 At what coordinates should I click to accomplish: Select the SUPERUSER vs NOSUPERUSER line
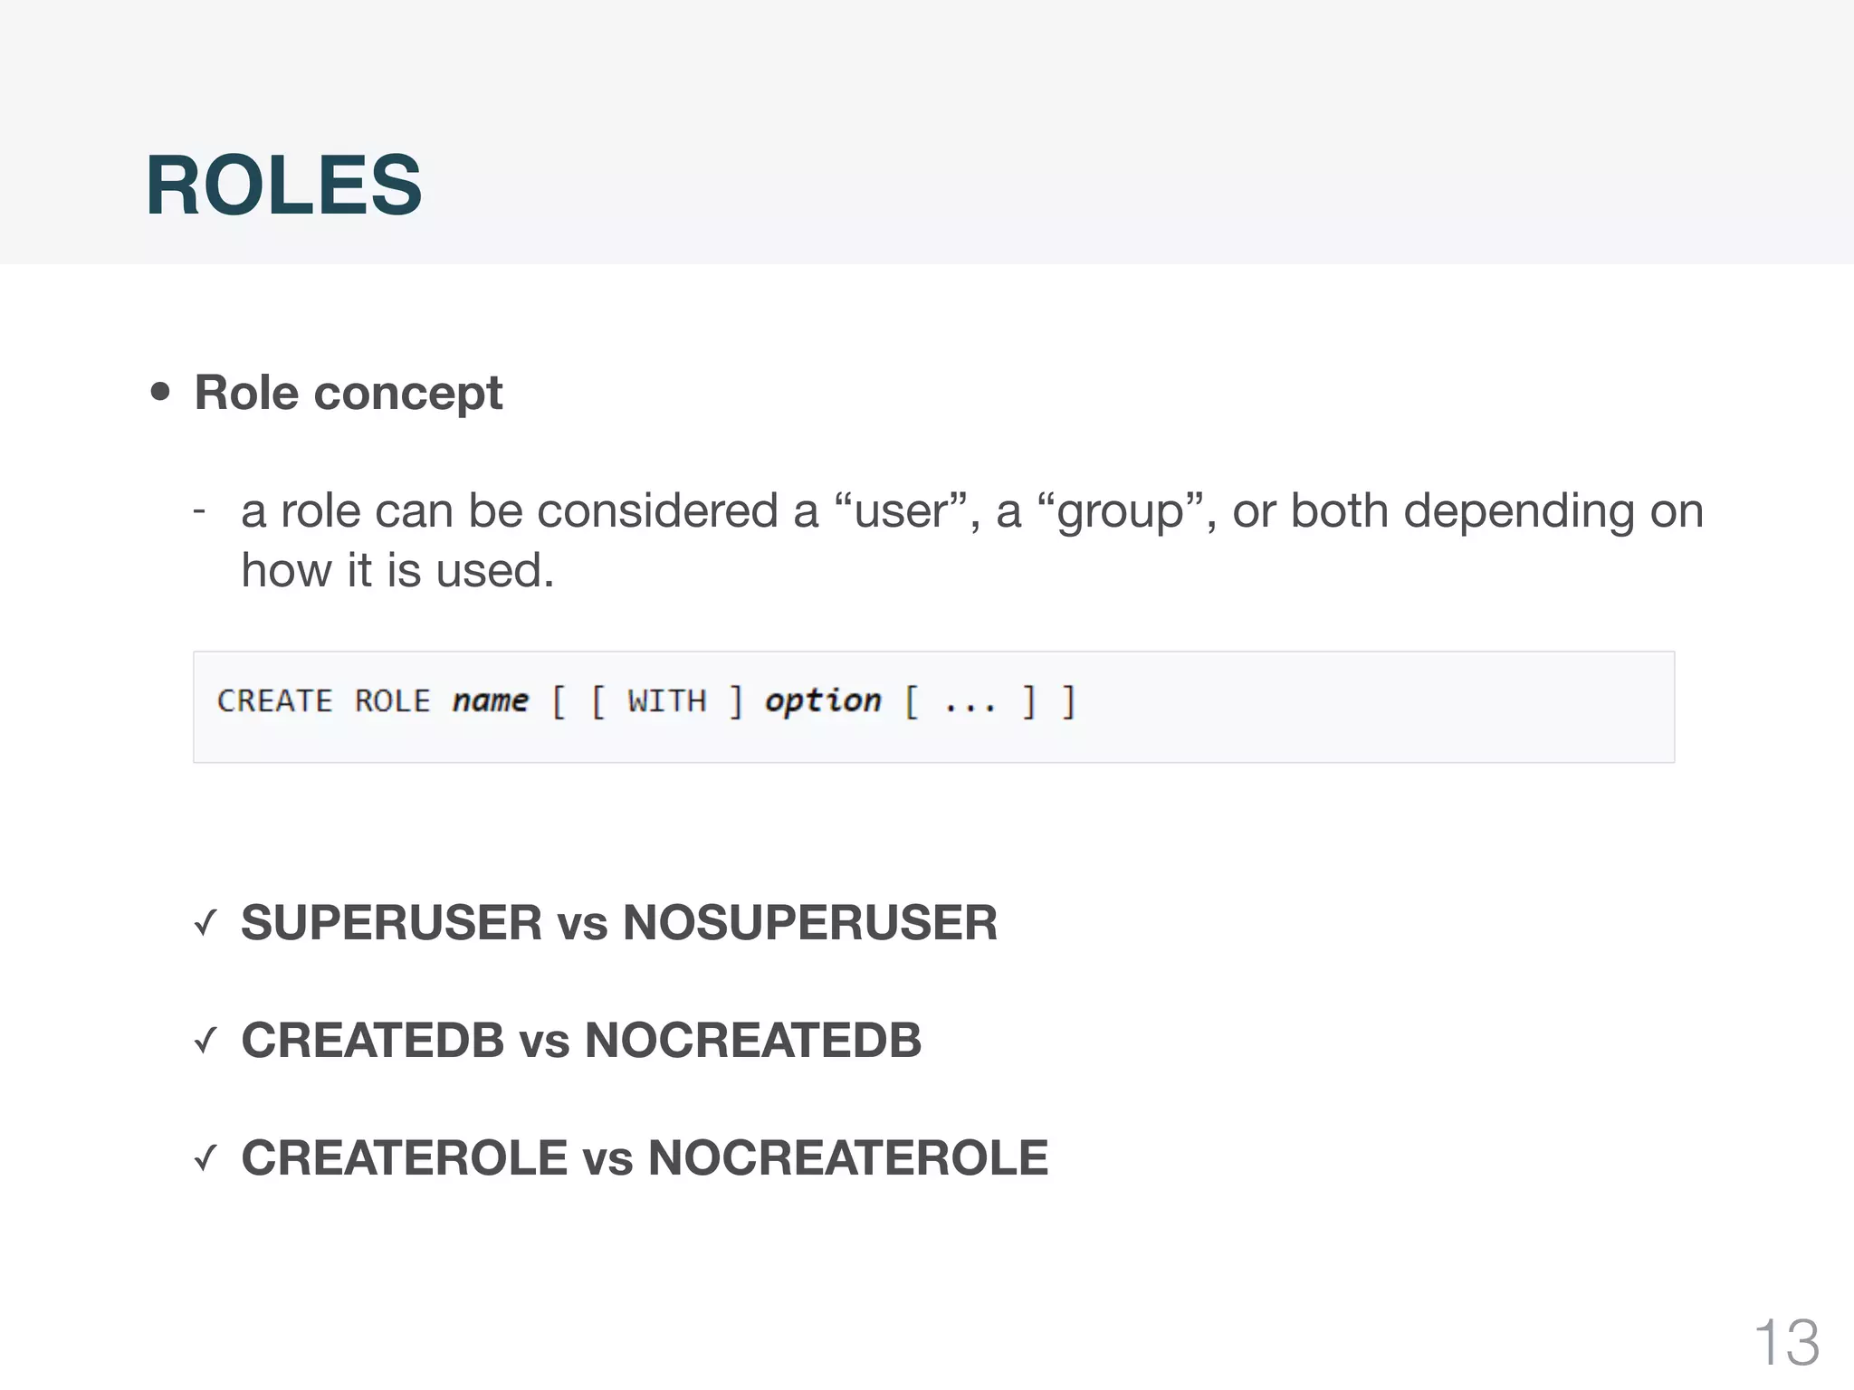(619, 923)
